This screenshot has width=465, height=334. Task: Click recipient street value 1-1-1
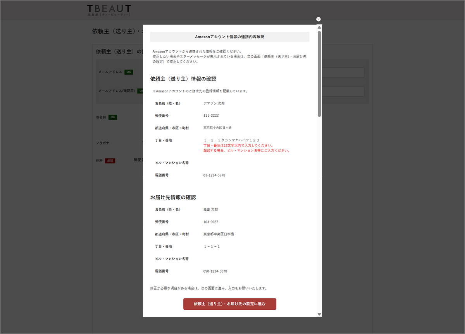(x=212, y=246)
